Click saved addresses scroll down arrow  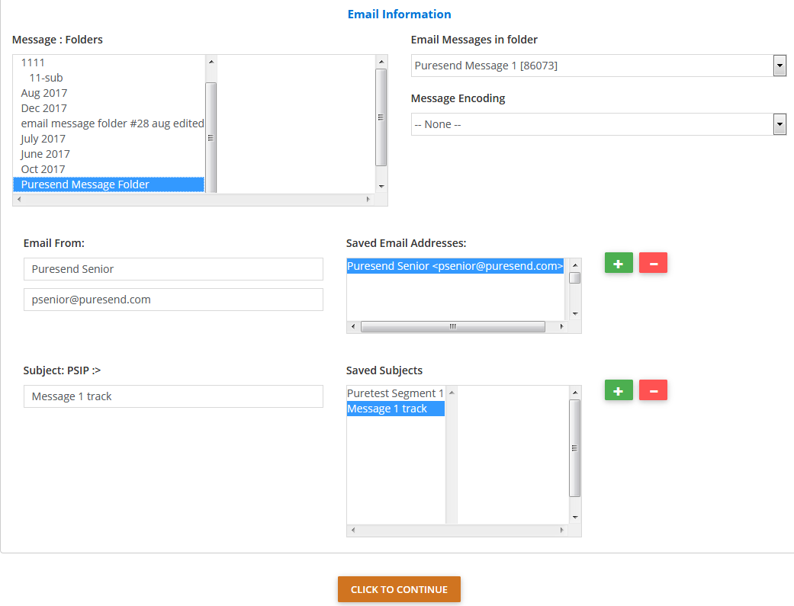575,314
